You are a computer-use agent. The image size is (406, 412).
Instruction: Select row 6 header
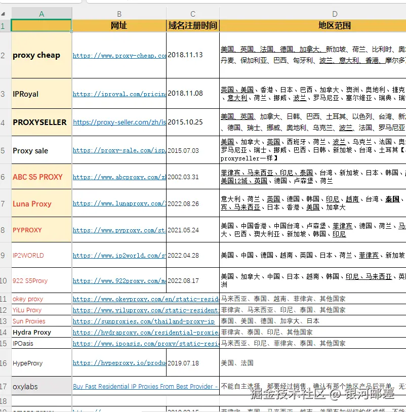tap(5, 177)
